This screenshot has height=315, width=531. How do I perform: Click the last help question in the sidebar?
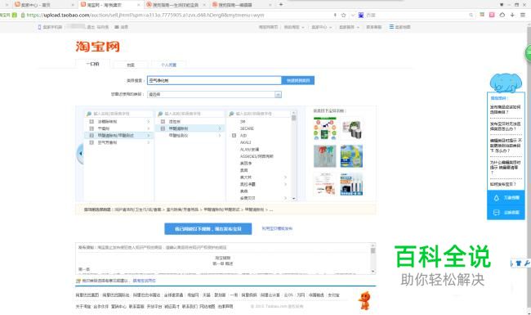[503, 184]
